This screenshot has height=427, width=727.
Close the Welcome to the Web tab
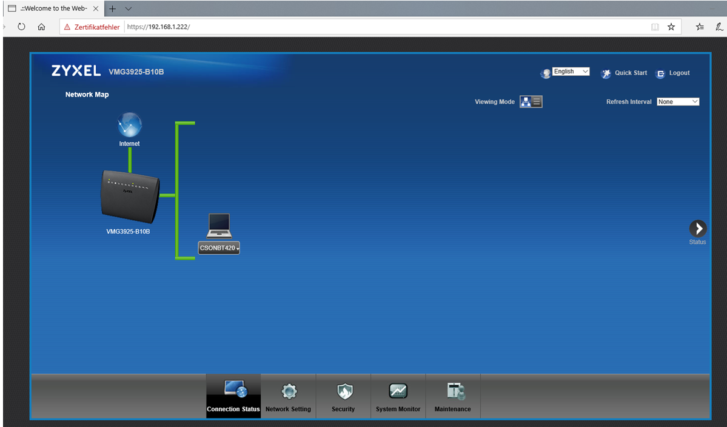(x=96, y=8)
